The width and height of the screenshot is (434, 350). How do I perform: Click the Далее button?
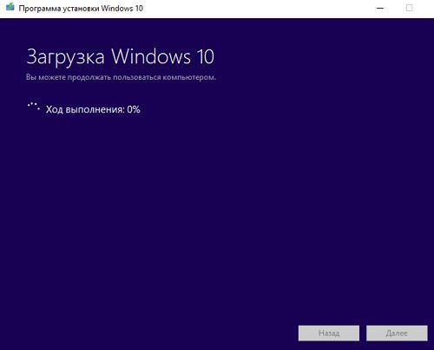pyautogui.click(x=397, y=334)
